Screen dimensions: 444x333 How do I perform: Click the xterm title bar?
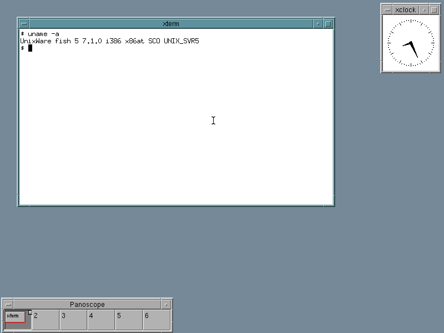[x=171, y=24]
